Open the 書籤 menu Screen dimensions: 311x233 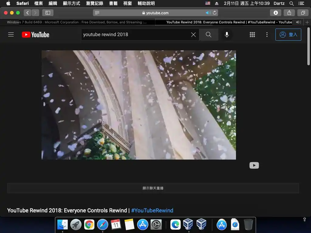click(113, 3)
